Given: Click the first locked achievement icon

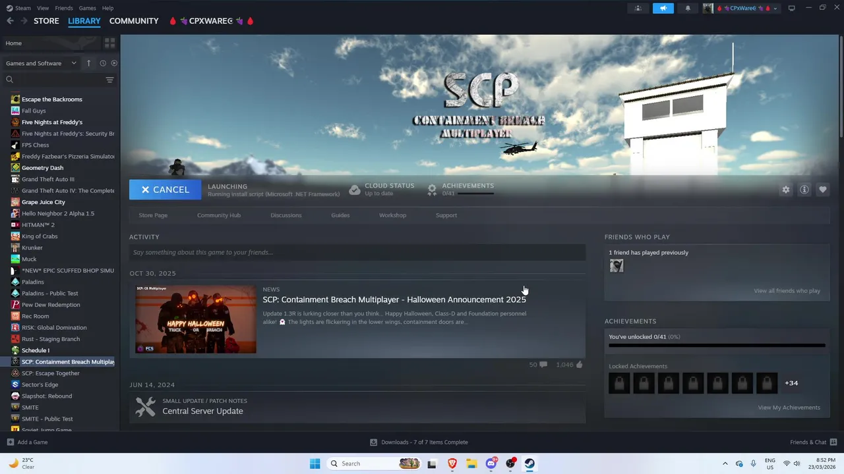Looking at the screenshot, I should (x=619, y=383).
